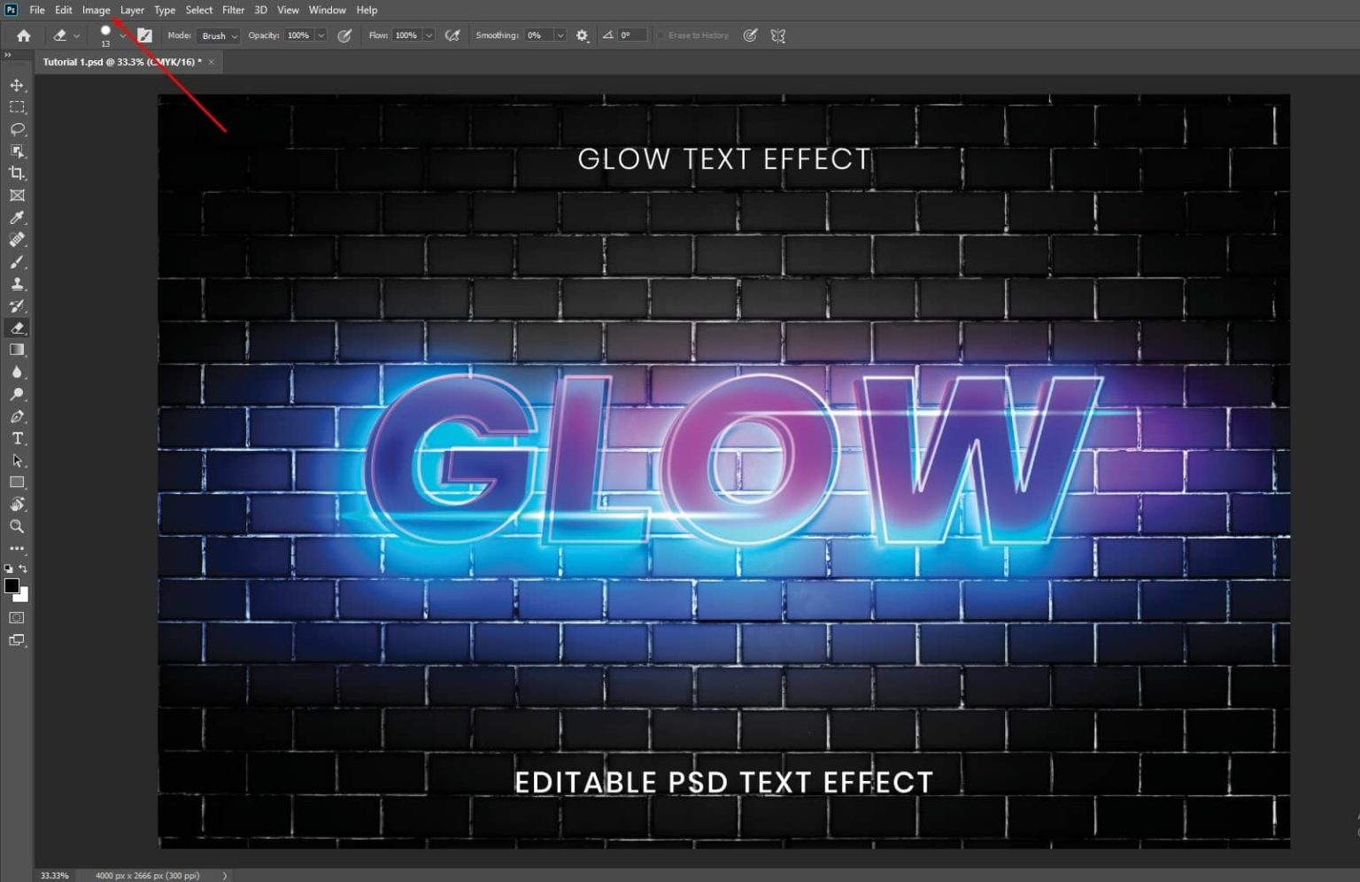Image resolution: width=1360 pixels, height=882 pixels.
Task: Select the Rectangular Marquee tool
Action: pos(17,107)
